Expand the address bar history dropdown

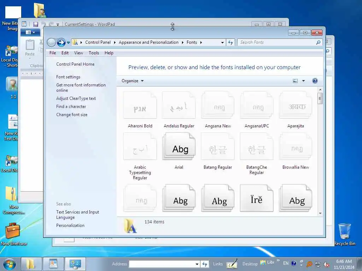coord(222,42)
